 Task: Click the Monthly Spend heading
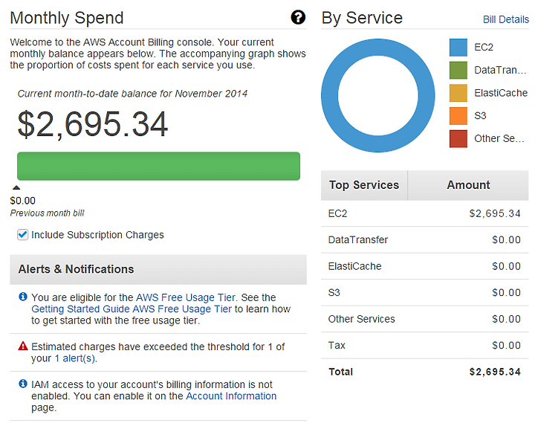(x=67, y=18)
